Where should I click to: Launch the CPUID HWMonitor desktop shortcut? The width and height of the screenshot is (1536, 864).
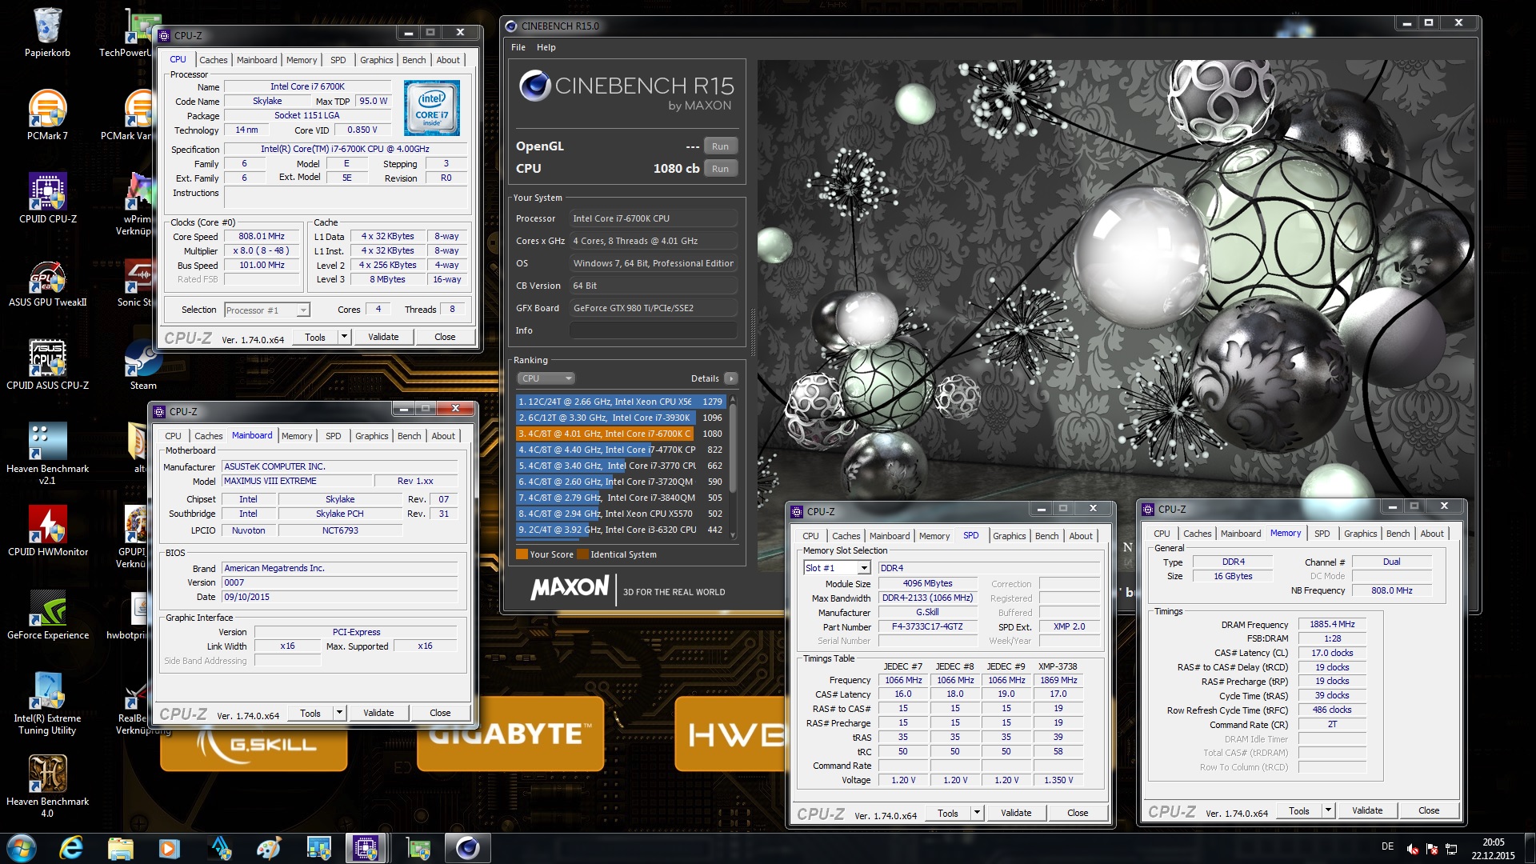48,531
